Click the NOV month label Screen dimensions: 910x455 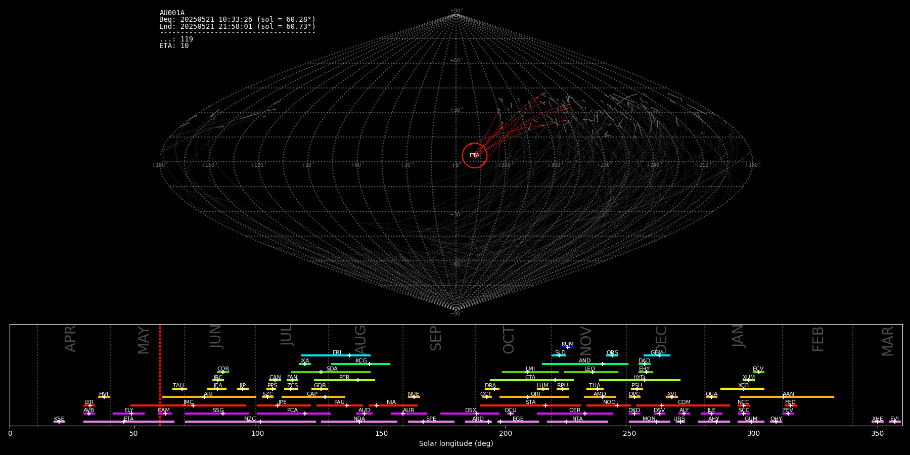pos(585,341)
